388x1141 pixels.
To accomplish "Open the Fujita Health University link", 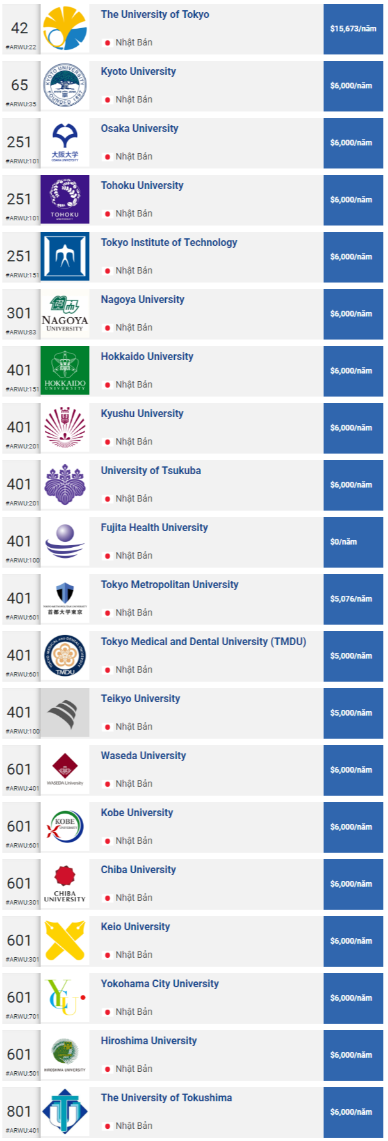I will (x=154, y=527).
